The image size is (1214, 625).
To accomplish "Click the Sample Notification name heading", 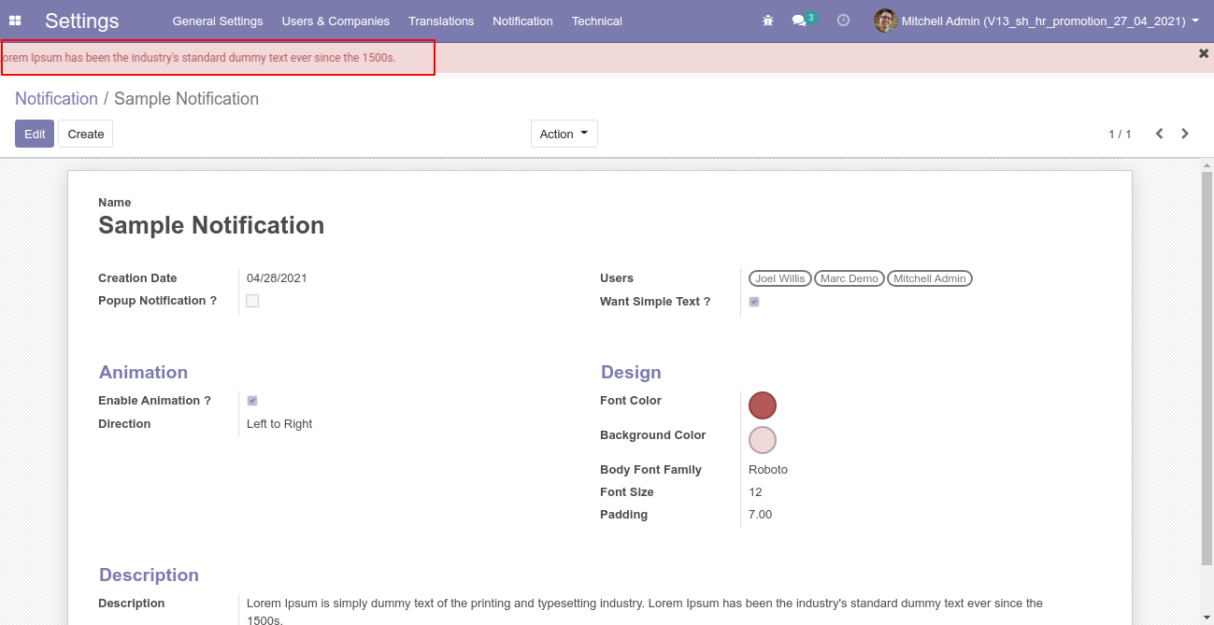I will [x=211, y=225].
